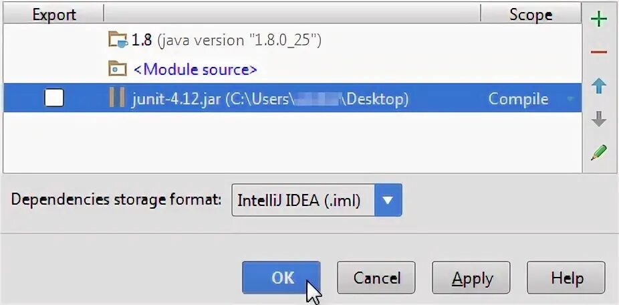Select the 1.8 java version entry
Screen dimensions: 619x305
point(292,40)
